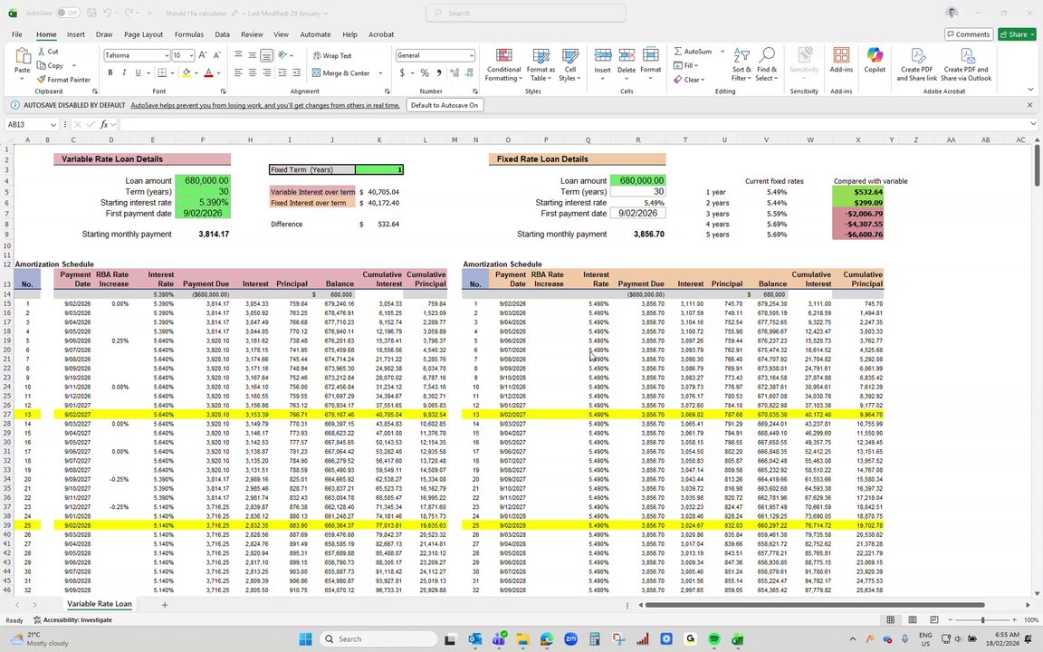Open the Fill Color dropdown arrow
1043x652 pixels.
point(196,73)
